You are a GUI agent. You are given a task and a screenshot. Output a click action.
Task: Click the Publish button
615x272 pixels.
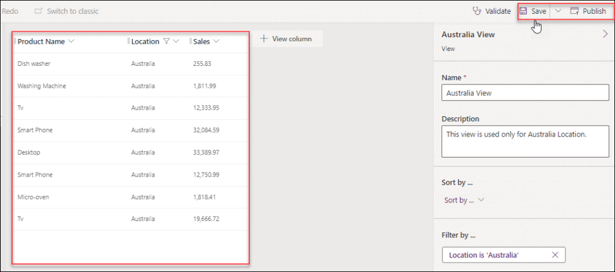point(589,11)
